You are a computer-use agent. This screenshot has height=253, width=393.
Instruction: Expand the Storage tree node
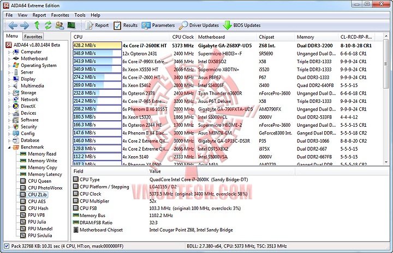click(9, 93)
